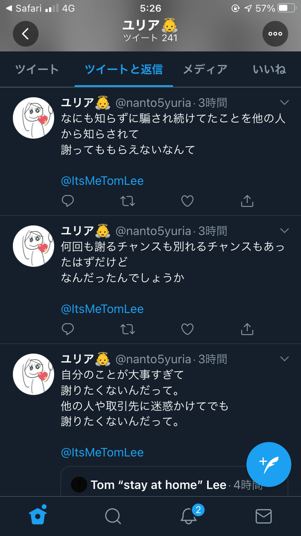Compose a new tweet with floating button
The width and height of the screenshot is (301, 536).
[x=268, y=465]
